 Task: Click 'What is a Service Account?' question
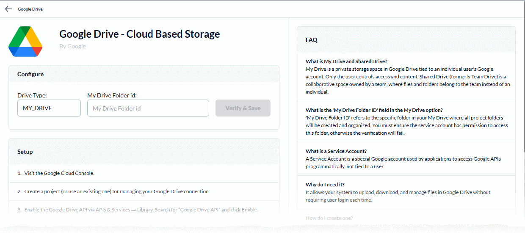336,151
